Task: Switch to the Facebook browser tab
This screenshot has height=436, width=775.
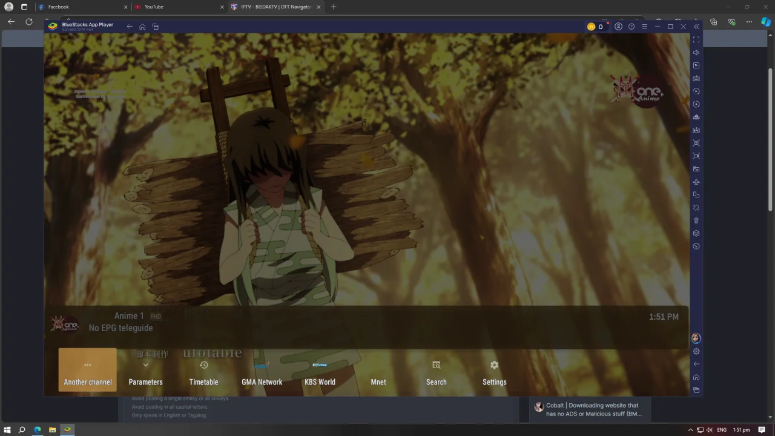Action: (x=82, y=7)
